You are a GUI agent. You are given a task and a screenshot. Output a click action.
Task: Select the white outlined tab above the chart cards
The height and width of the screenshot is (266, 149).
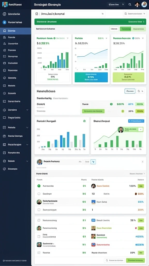pyautogui.click(x=114, y=29)
